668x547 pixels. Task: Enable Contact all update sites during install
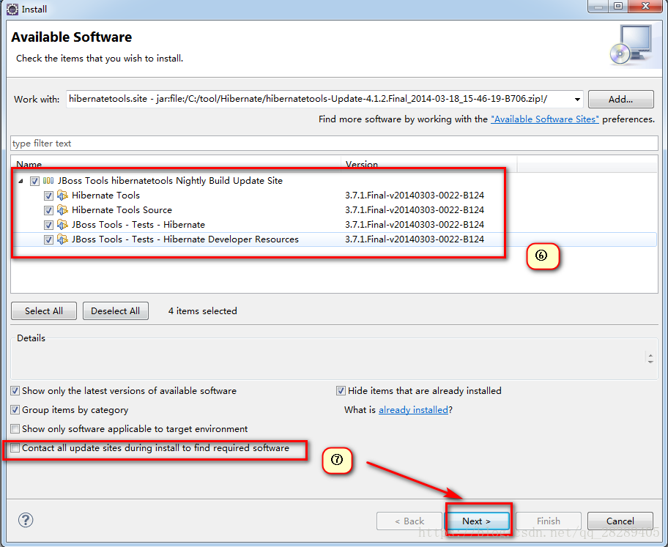(x=15, y=447)
